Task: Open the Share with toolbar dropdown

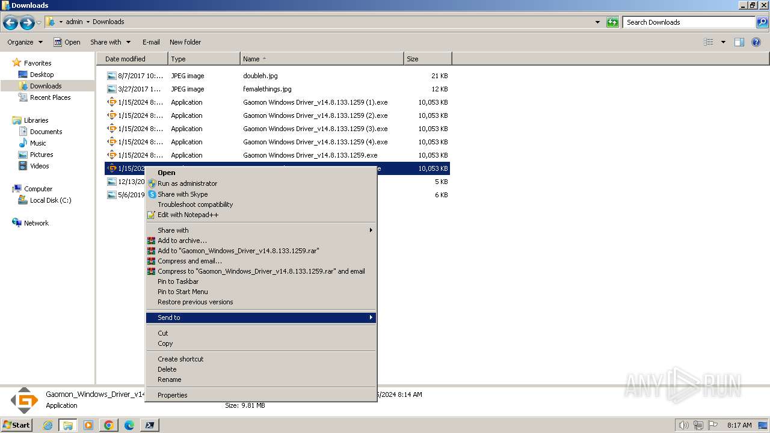Action: click(110, 42)
